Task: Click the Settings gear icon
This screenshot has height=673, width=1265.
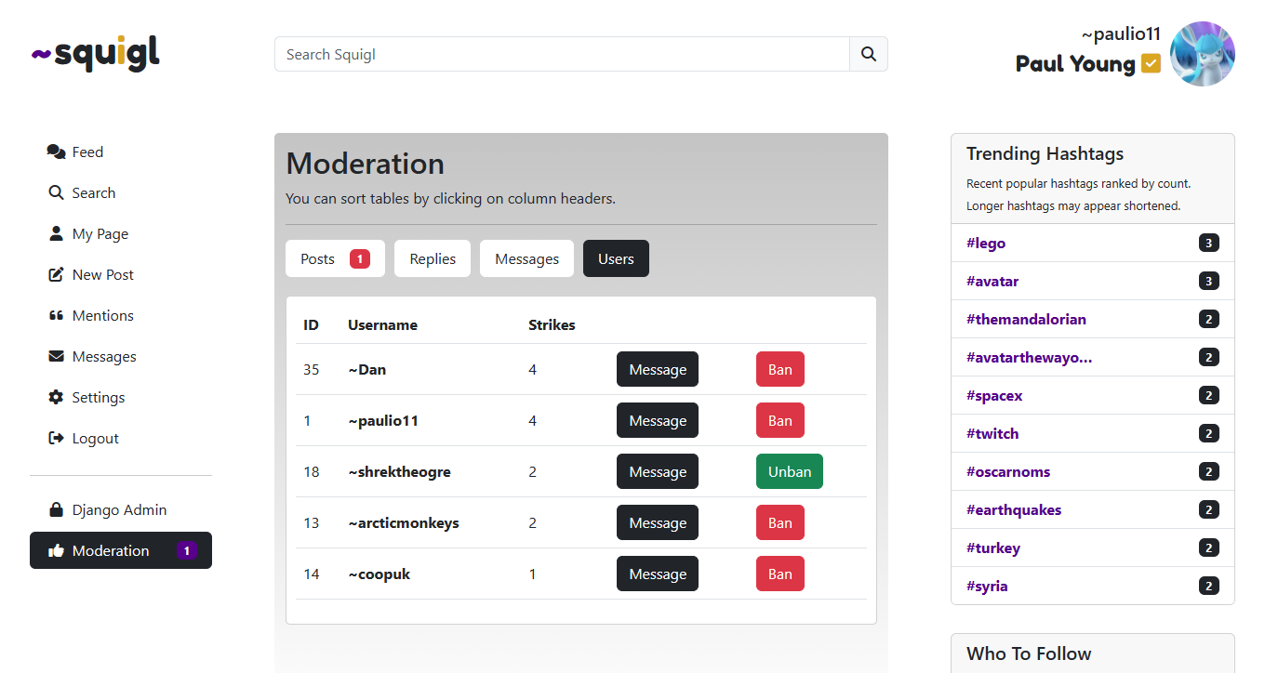Action: tap(56, 397)
